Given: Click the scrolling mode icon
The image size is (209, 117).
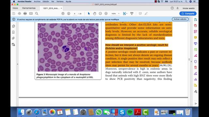Looking at the screenshot, I should coord(132,14).
